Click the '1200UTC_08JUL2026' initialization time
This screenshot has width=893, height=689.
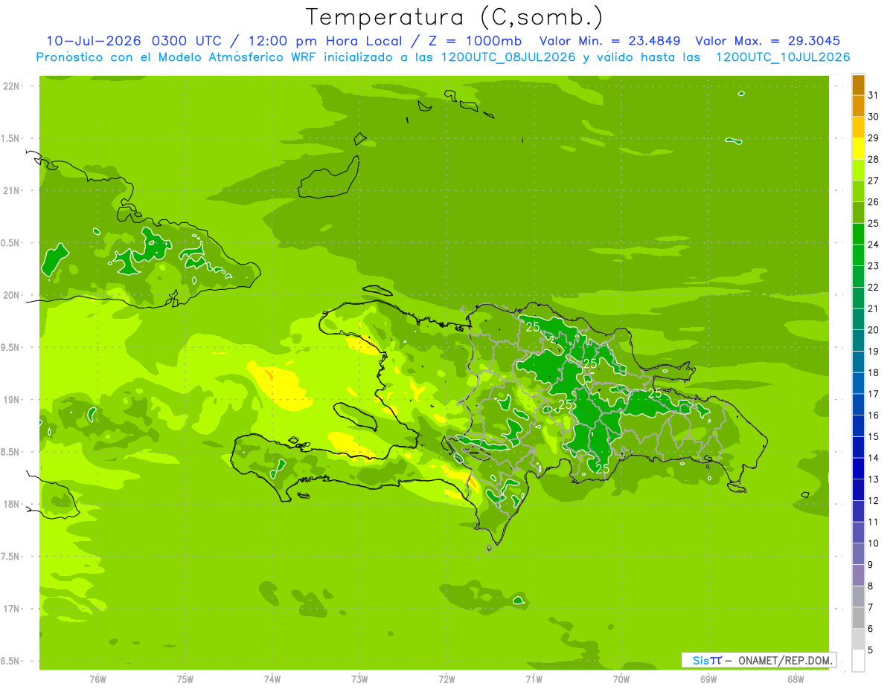508,57
